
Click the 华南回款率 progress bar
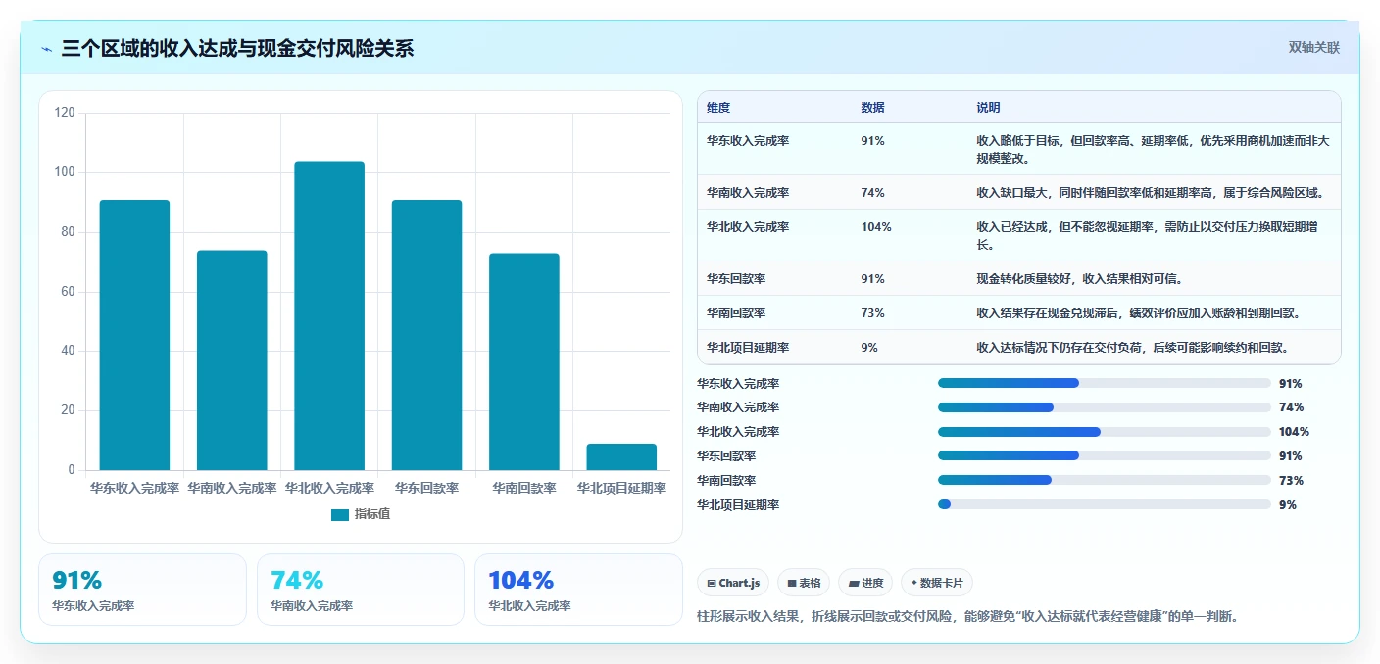click(1105, 481)
